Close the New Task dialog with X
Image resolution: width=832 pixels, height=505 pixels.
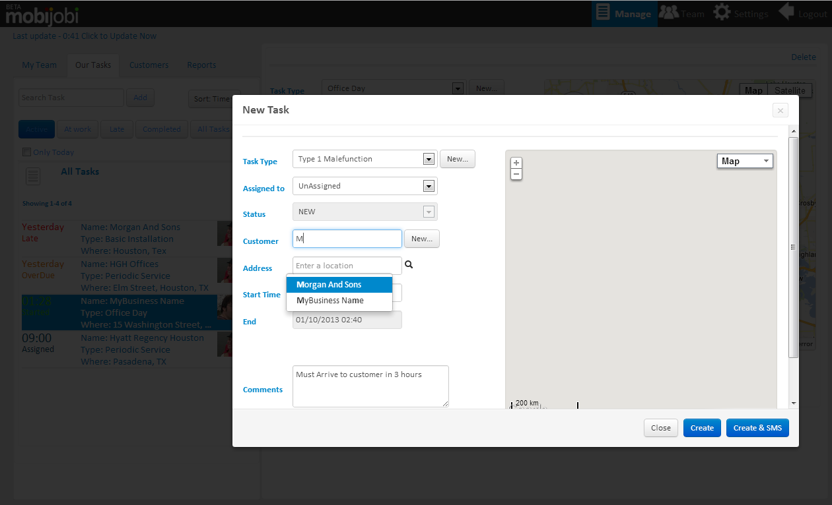780,111
